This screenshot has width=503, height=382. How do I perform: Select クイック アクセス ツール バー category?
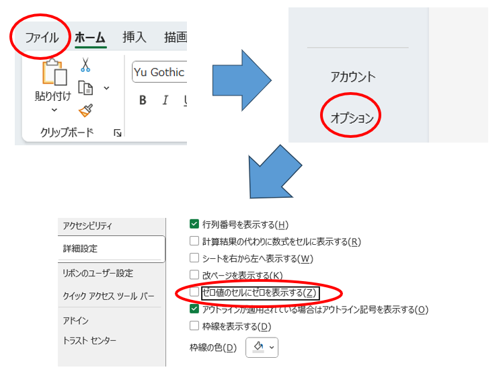pos(108,296)
